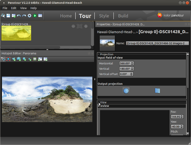Switch to the Build tab
The height and width of the screenshot is (145, 191).
click(123, 16)
